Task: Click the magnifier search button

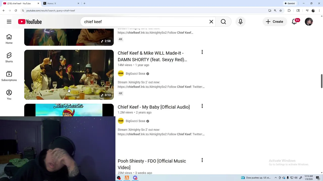Action: click(x=223, y=22)
